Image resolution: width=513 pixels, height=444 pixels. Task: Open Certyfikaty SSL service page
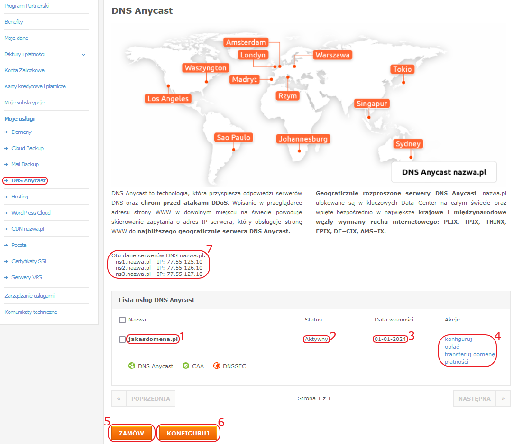(29, 261)
